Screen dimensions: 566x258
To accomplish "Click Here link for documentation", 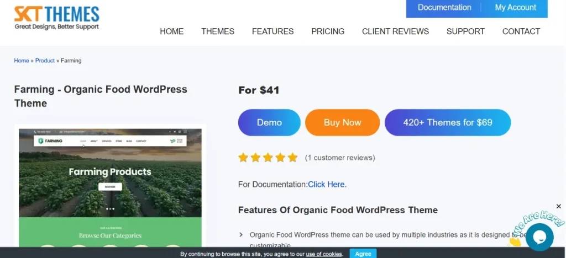I will point(327,184).
